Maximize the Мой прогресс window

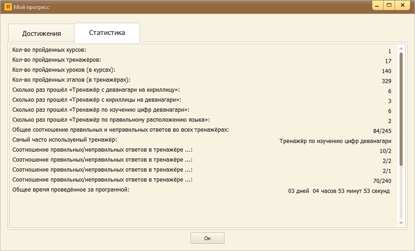point(390,5)
